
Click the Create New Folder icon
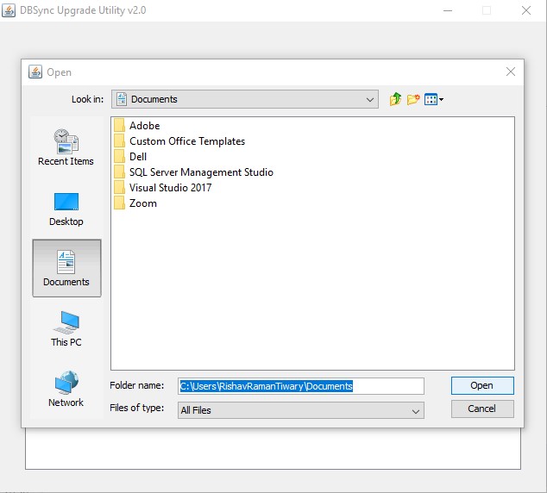(414, 99)
